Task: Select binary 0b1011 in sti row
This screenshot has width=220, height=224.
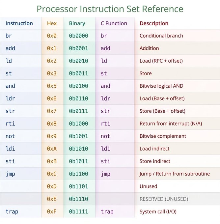Action: (x=79, y=161)
